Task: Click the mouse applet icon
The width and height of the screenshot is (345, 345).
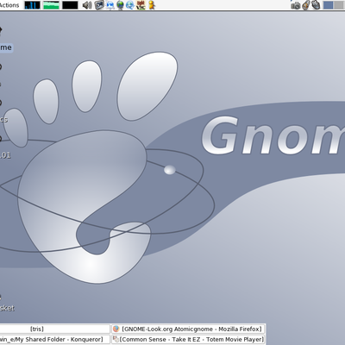Action: click(x=316, y=5)
